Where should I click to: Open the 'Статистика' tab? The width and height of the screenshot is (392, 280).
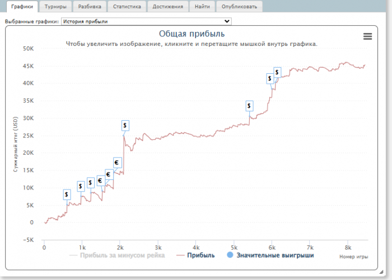(x=127, y=7)
